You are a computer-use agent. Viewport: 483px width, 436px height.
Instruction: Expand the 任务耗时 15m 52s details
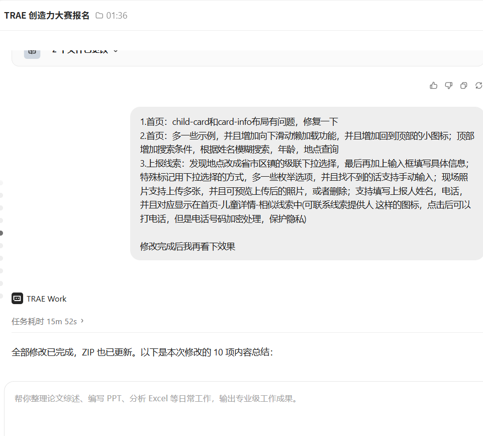pos(47,321)
